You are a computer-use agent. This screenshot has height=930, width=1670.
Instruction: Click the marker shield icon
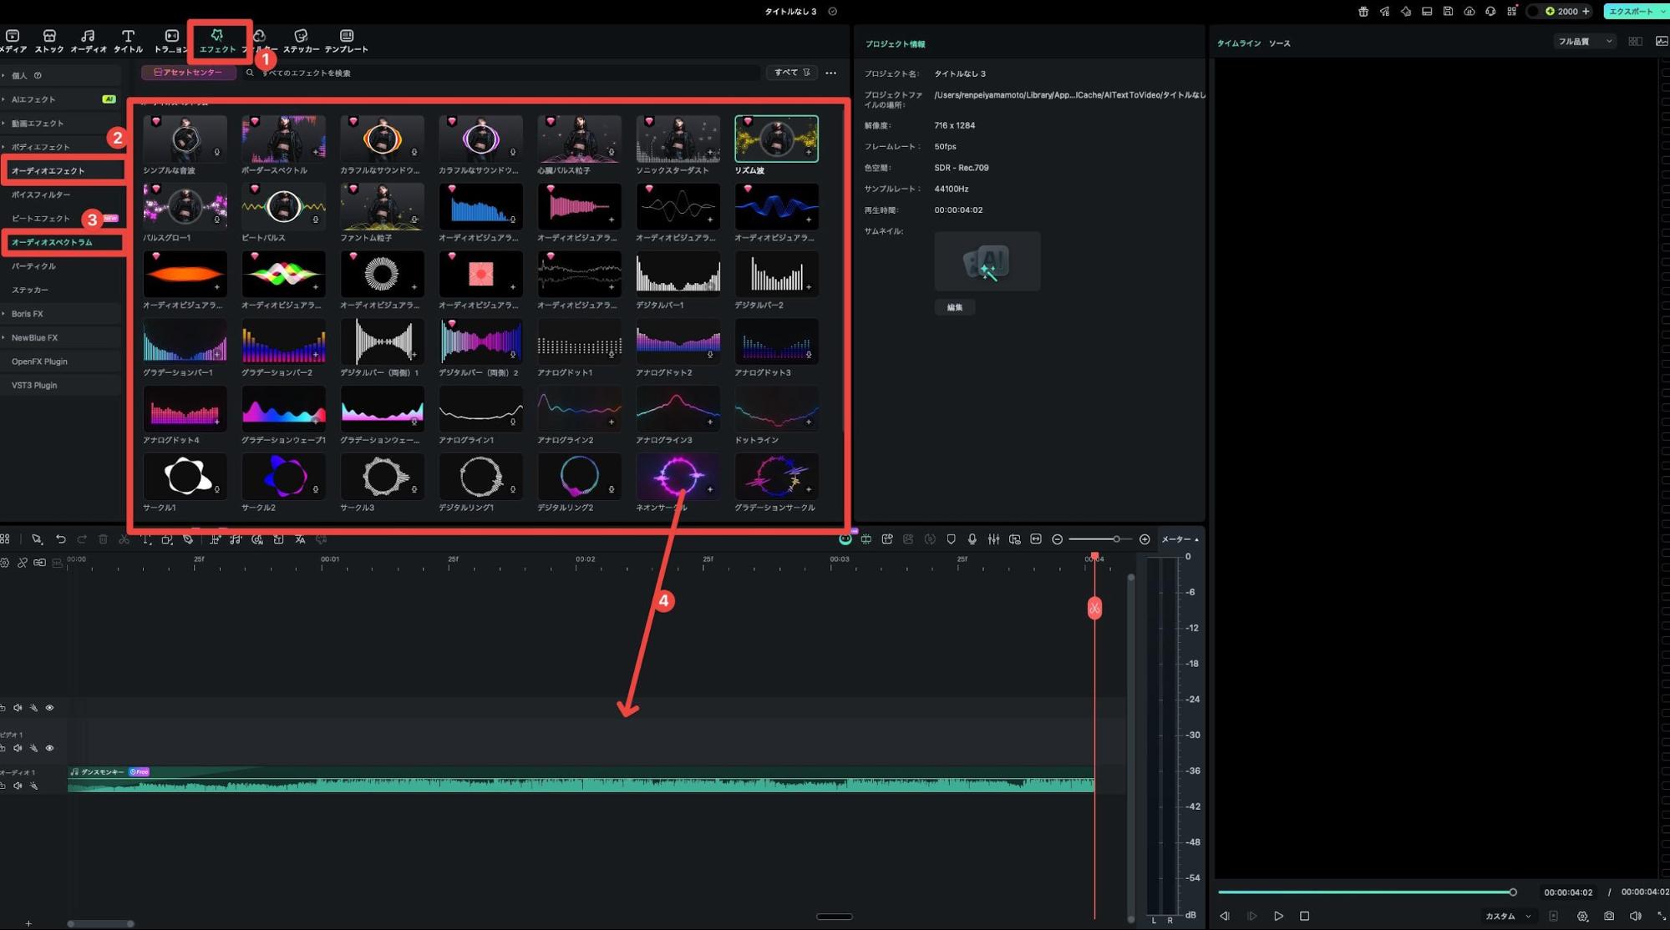[951, 539]
